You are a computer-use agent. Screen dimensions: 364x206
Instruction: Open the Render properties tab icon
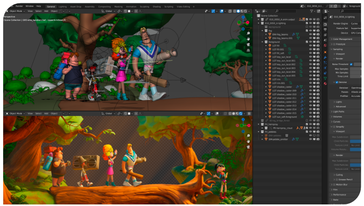click(325, 24)
